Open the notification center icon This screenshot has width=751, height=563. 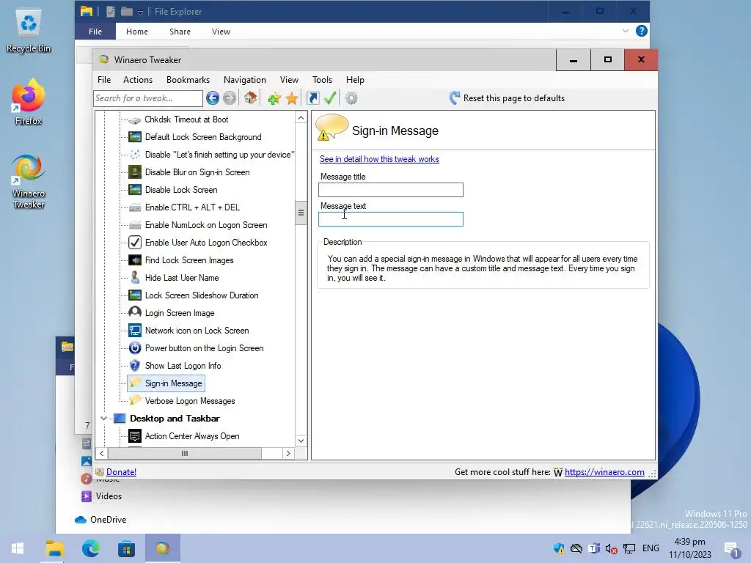point(732,550)
